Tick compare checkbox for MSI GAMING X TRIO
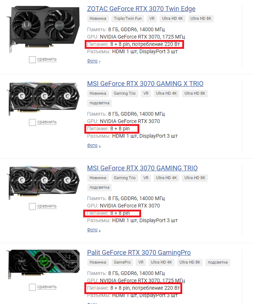253x304 pixels. pos(32,122)
